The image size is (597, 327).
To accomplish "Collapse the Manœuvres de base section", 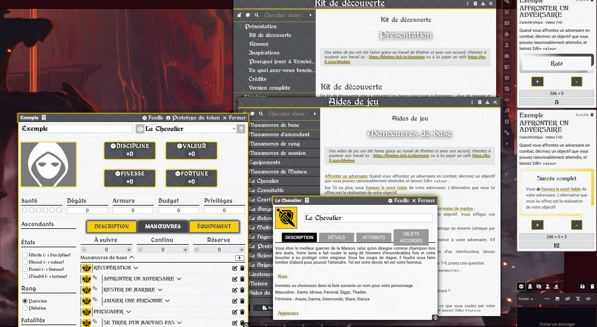I will pos(132,257).
